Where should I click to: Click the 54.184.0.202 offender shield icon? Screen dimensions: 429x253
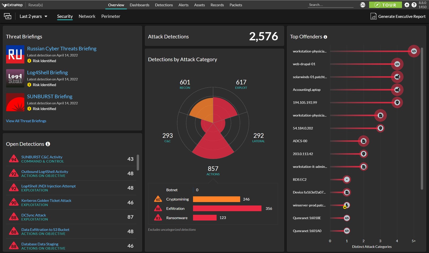[x=380, y=128]
